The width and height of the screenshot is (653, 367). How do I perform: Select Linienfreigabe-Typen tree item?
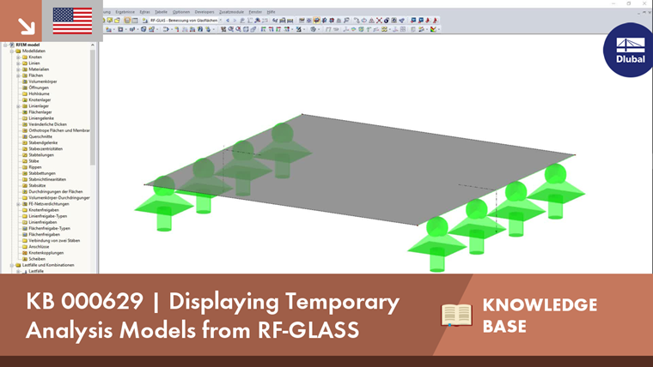47,216
